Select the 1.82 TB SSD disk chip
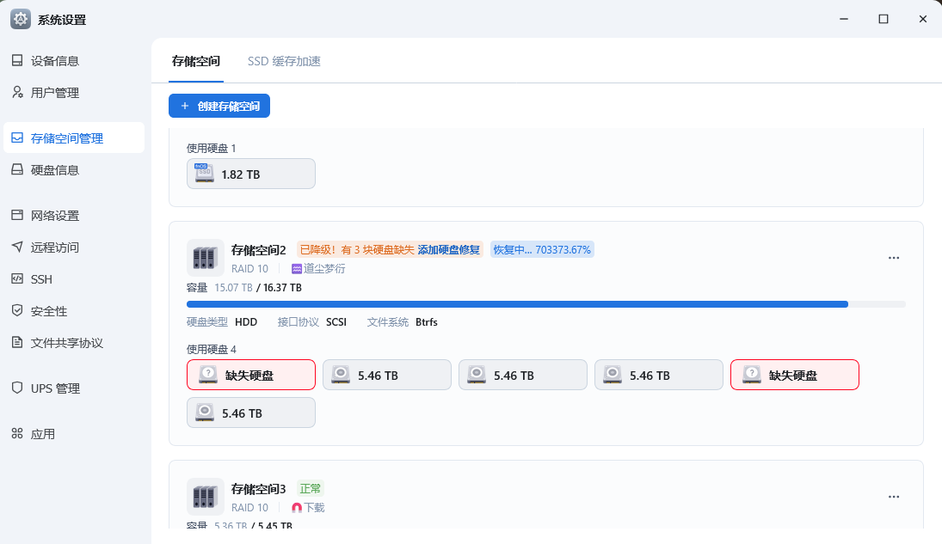Viewport: 942px width, 544px height. 251,174
